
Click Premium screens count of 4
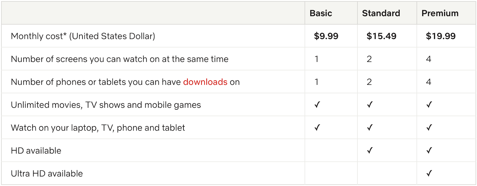pos(428,59)
